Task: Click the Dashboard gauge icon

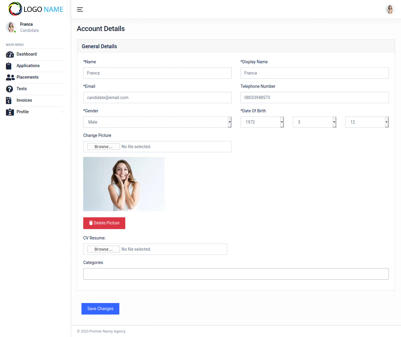Action: (x=10, y=54)
